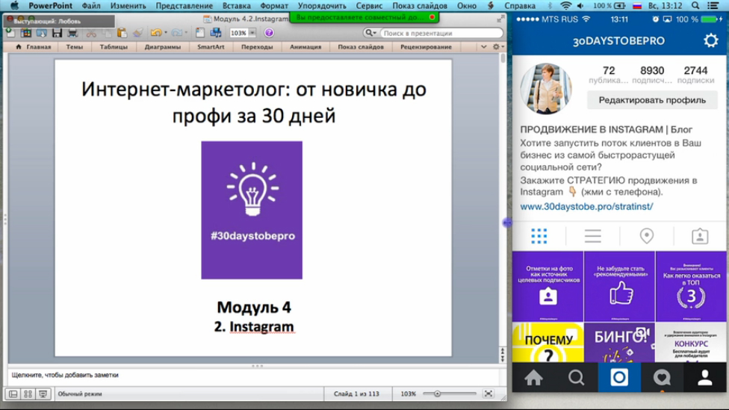Tap Instagram search magnifier tab
This screenshot has width=729, height=410.
(x=576, y=377)
